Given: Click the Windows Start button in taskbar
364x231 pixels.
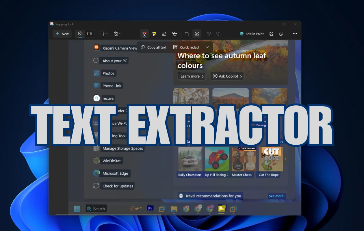Looking at the screenshot, I should [x=77, y=209].
